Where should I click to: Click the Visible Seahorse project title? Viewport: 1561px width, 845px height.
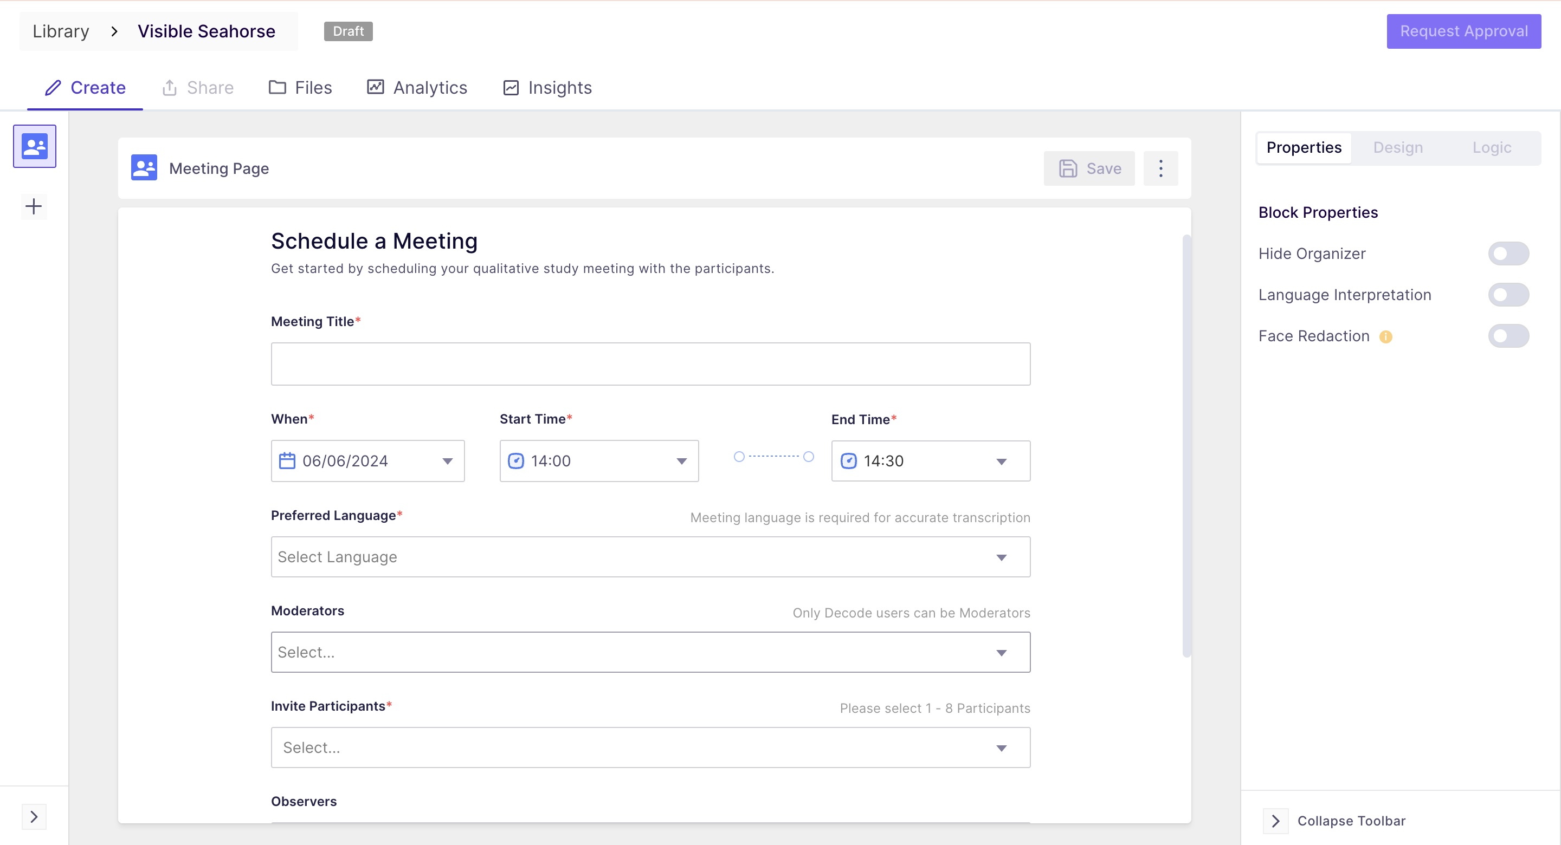[207, 31]
